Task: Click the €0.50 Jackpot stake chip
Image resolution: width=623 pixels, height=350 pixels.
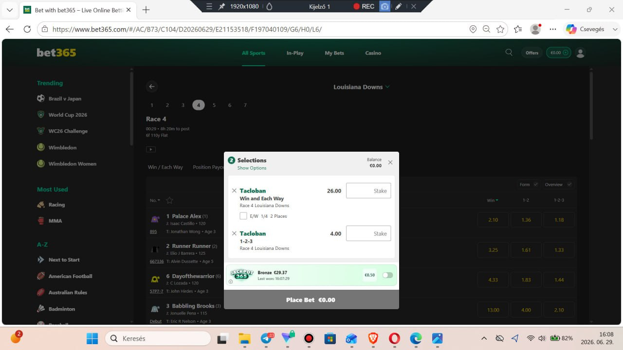Action: pyautogui.click(x=369, y=275)
